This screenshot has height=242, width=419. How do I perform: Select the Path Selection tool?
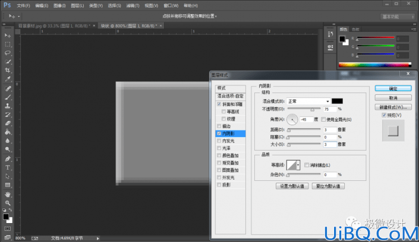pos(8,176)
